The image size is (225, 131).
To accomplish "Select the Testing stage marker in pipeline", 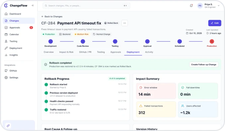I will point(115,41).
